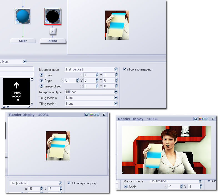Click the Image offset Y stepper
Viewport: 220px width, 196px height.
click(116, 86)
